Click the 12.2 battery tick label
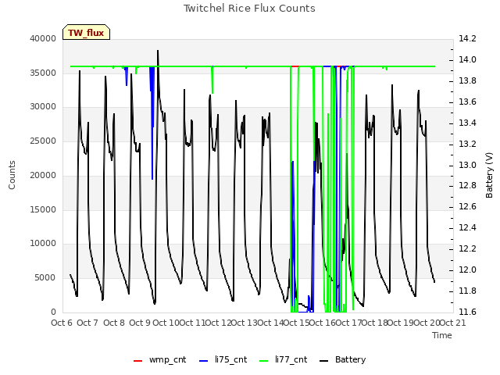This screenshot has height=375, width=500. tap(467, 248)
